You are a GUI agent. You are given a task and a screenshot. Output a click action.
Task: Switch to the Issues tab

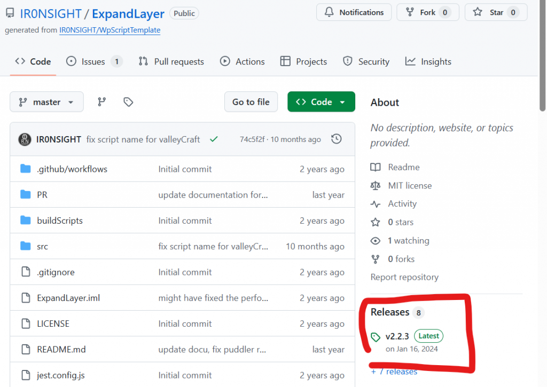93,61
